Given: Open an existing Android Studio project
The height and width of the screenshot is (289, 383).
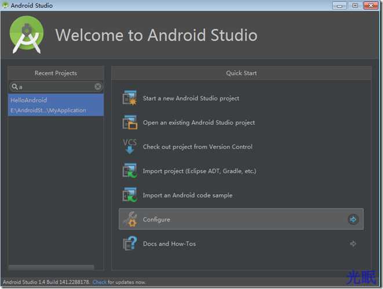Looking at the screenshot, I should [199, 123].
